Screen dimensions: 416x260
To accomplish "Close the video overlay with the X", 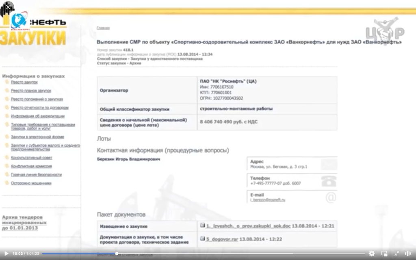I will [x=8, y=7].
